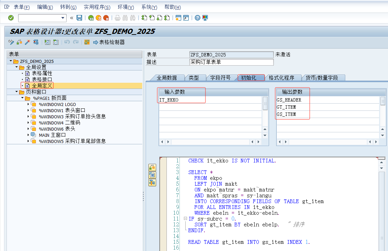Click the red Cancel icon
The height and width of the screenshot is (251, 388).
coord(106,18)
